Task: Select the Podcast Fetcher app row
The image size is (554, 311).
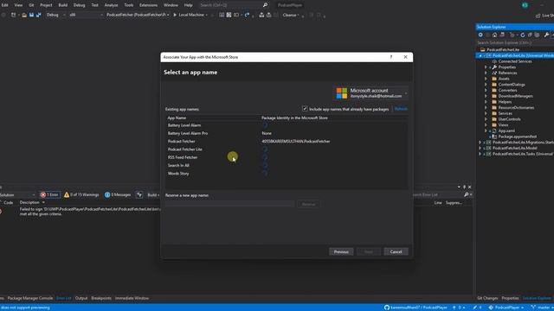Action: click(x=287, y=142)
